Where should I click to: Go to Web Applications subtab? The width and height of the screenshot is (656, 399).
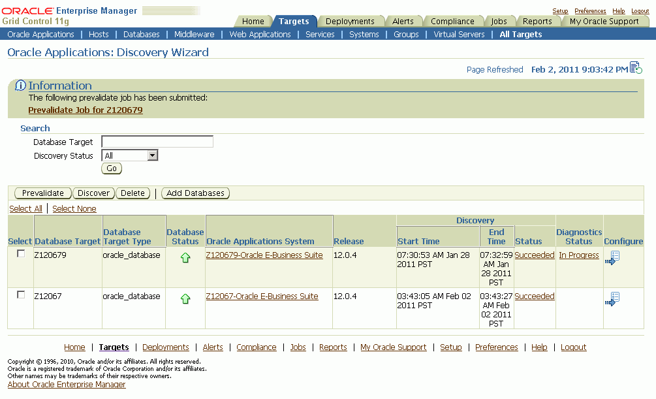pos(260,35)
